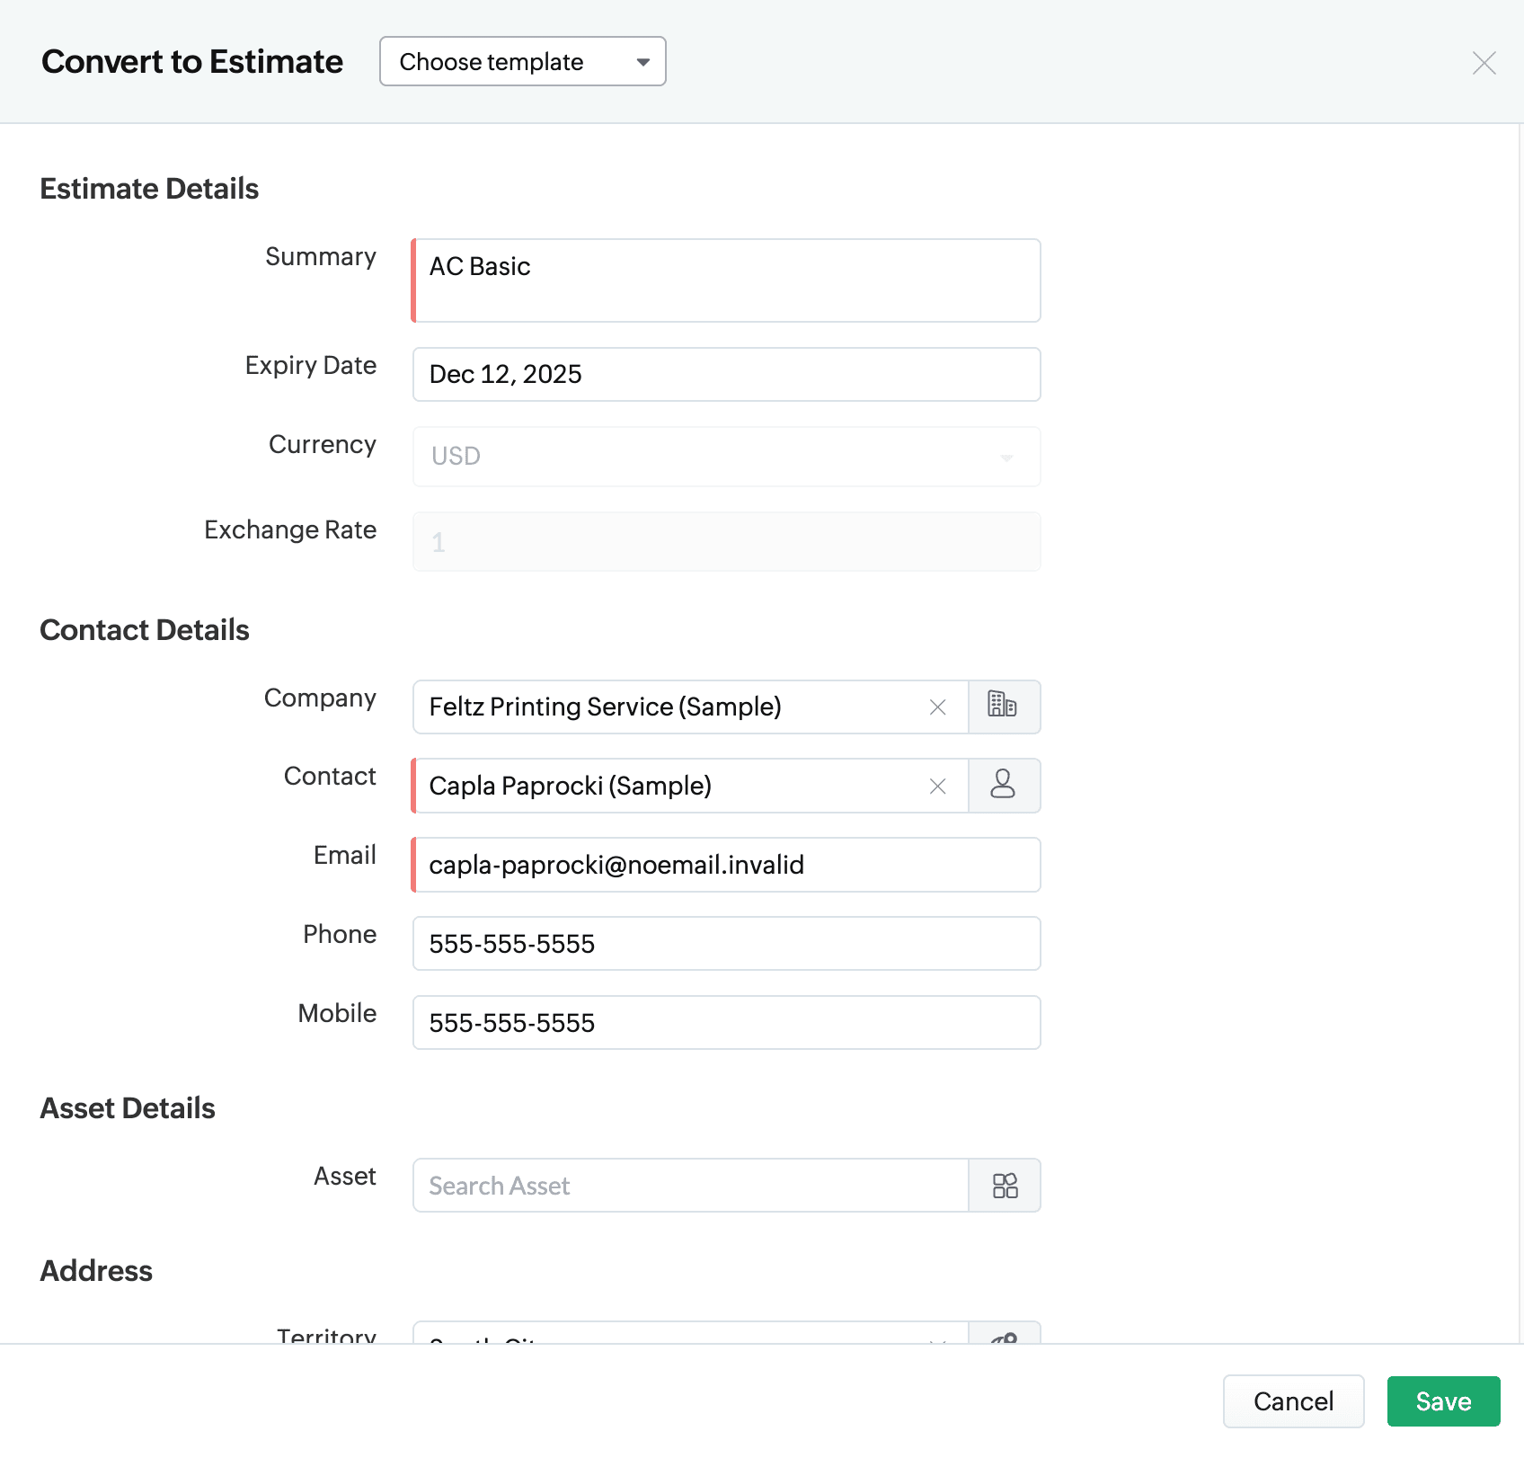Image resolution: width=1524 pixels, height=1458 pixels.
Task: Clear the Capla Paprocki contact
Action: tap(937, 787)
